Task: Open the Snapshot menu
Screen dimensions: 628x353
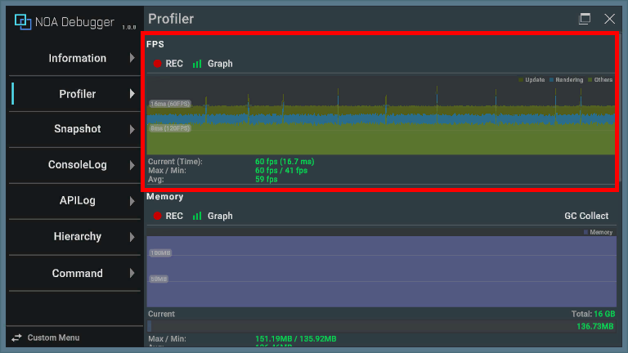Action: click(x=74, y=129)
